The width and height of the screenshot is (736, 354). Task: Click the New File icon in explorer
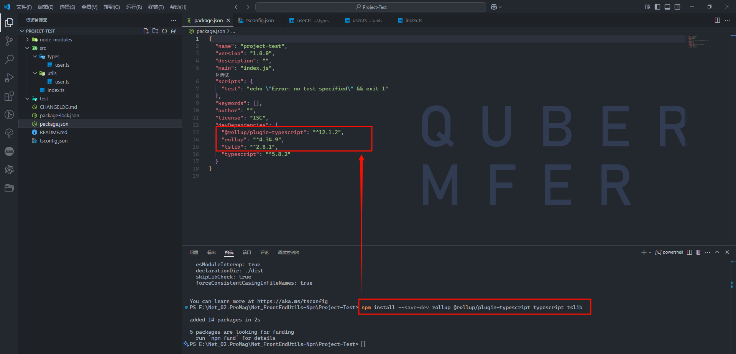146,31
